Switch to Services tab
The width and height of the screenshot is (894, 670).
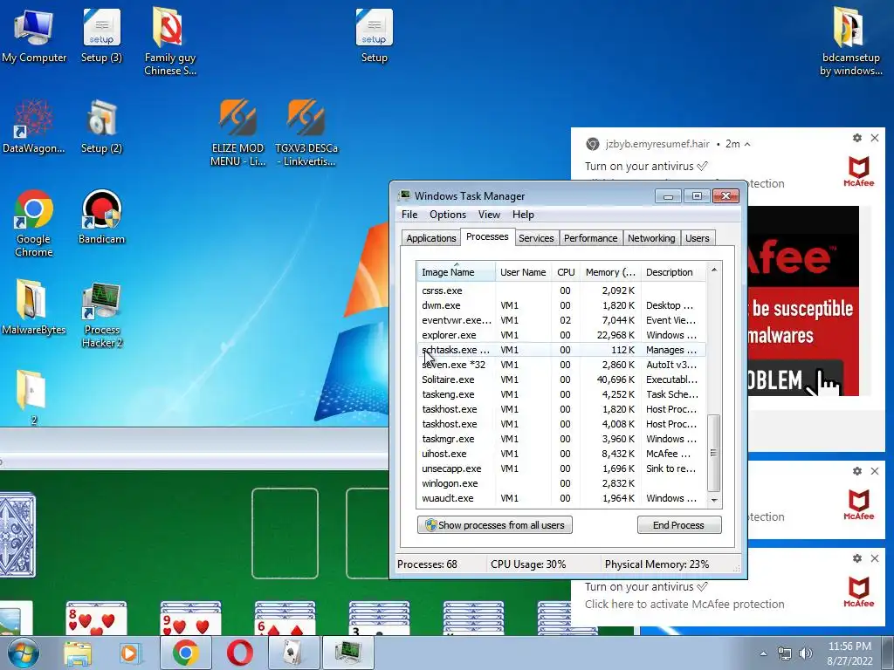[x=536, y=238]
